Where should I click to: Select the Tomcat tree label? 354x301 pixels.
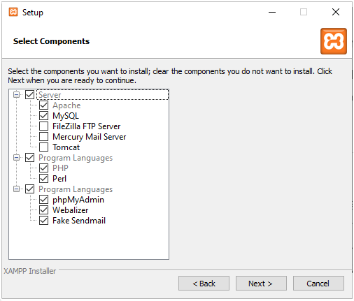point(66,147)
